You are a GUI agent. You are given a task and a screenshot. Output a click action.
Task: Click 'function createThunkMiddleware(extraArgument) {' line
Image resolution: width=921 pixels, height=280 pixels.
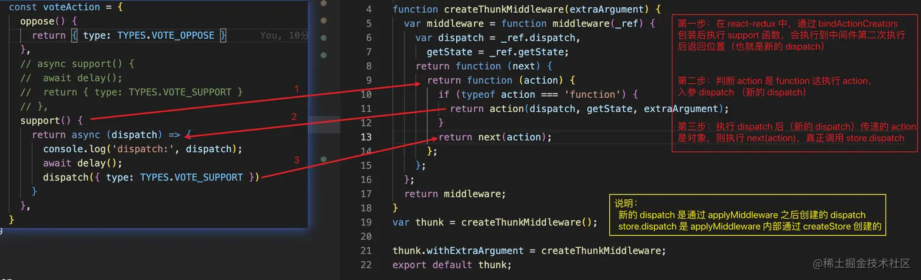(527, 9)
